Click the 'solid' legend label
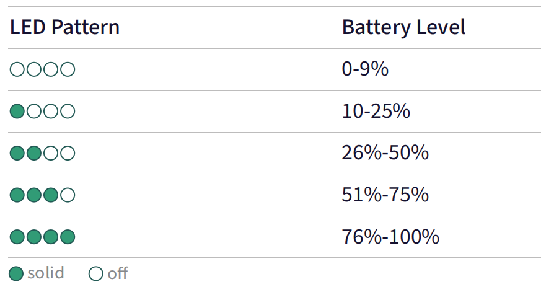The image size is (541, 287). click(x=46, y=273)
